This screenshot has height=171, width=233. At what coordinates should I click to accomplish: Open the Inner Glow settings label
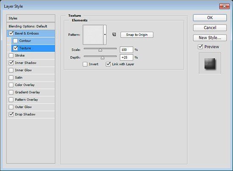point(23,70)
